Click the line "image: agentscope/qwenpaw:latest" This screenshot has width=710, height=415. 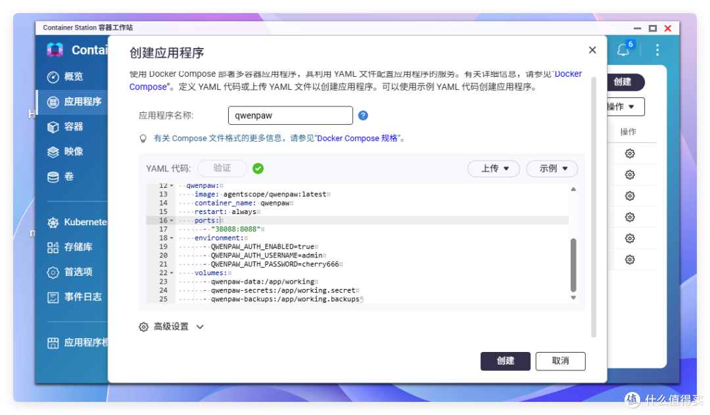pos(260,194)
